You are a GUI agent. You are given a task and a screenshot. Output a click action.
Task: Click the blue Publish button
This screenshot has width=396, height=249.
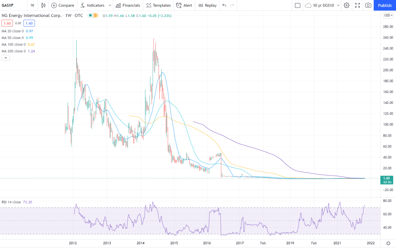384,5
